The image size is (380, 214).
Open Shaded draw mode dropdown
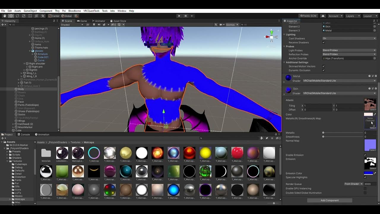[x=72, y=25]
